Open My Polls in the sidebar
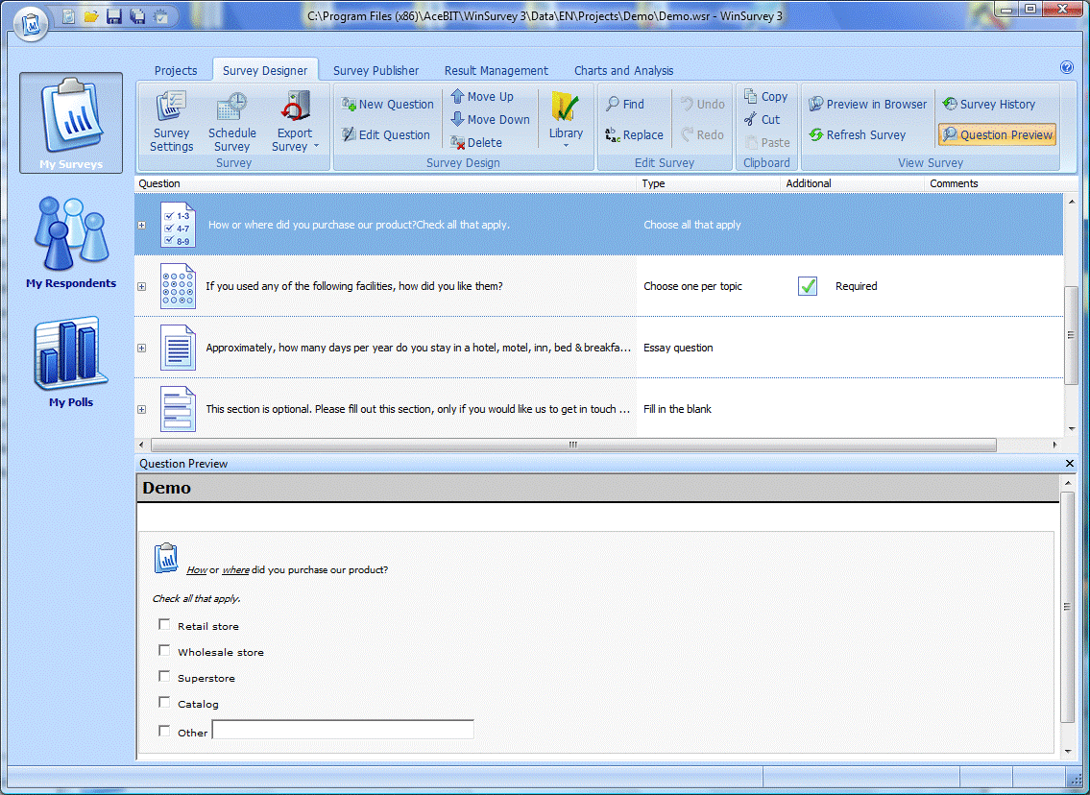The width and height of the screenshot is (1090, 795). [71, 362]
